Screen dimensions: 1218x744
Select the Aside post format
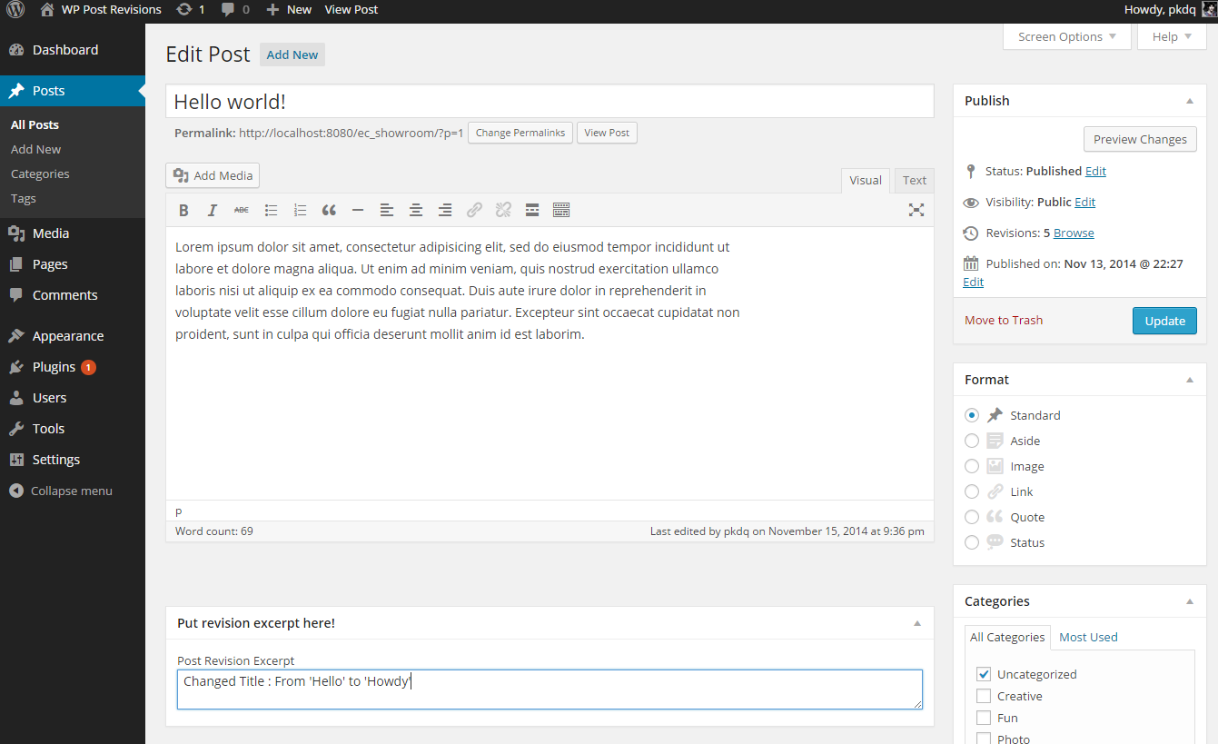tap(972, 441)
